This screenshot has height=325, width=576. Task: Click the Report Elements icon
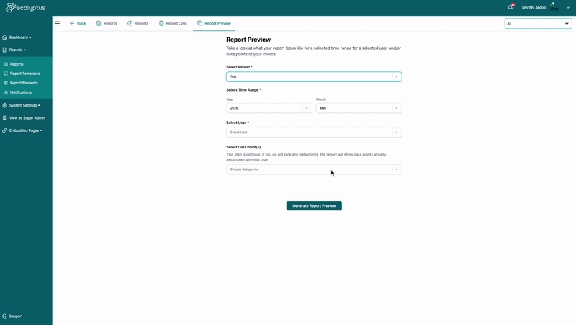[x=6, y=83]
